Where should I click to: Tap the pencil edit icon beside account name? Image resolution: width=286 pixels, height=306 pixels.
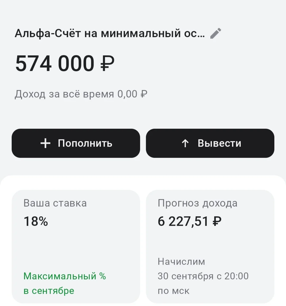click(x=216, y=33)
